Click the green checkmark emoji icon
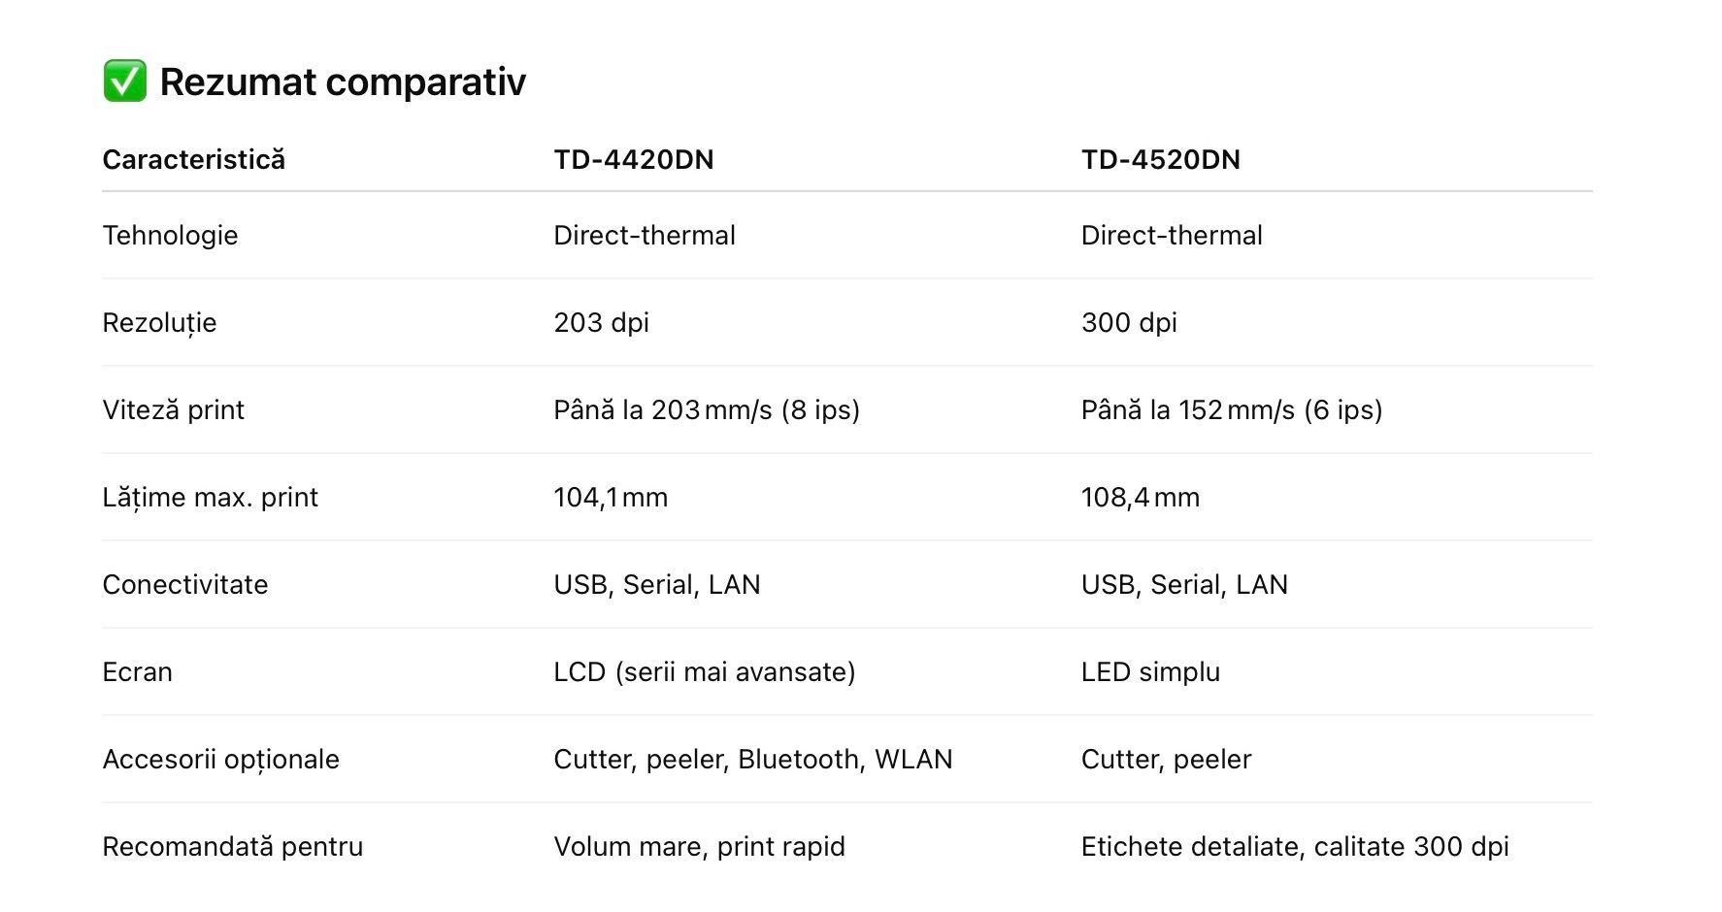The image size is (1722, 912). pos(124,81)
